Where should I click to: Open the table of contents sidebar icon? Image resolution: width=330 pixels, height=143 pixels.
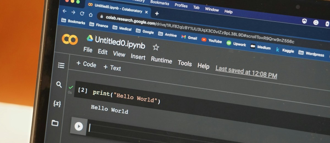tap(61, 65)
